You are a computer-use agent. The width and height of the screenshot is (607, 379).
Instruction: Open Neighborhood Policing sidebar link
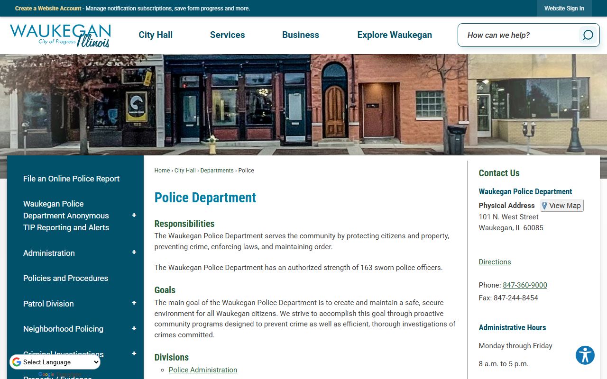point(63,329)
